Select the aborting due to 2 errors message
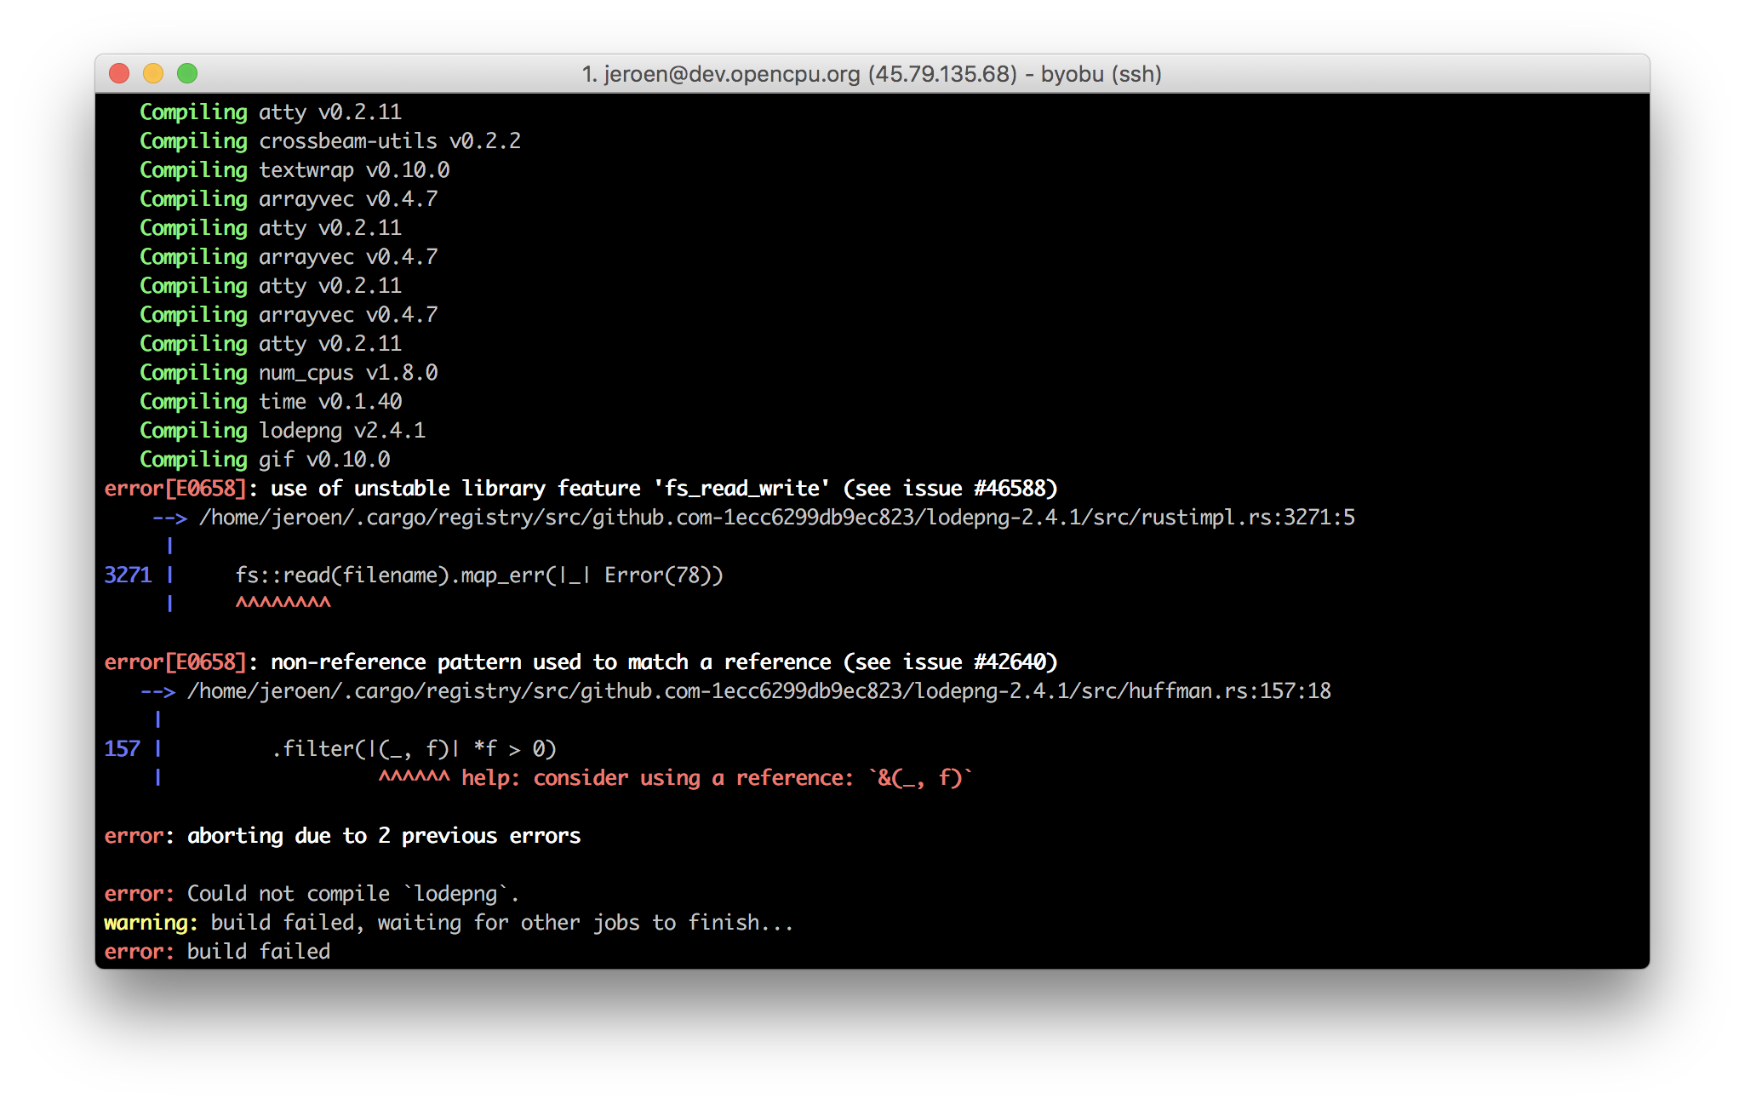The height and width of the screenshot is (1105, 1745). 342,835
